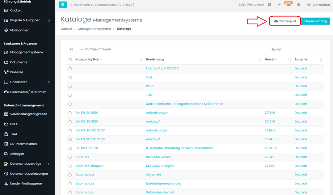
Task: Open the help question mark icon
Action: [x=299, y=5]
